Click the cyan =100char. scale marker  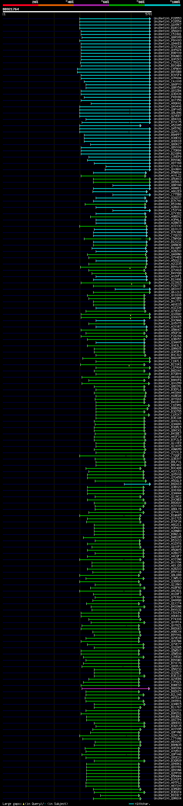click(x=140, y=803)
